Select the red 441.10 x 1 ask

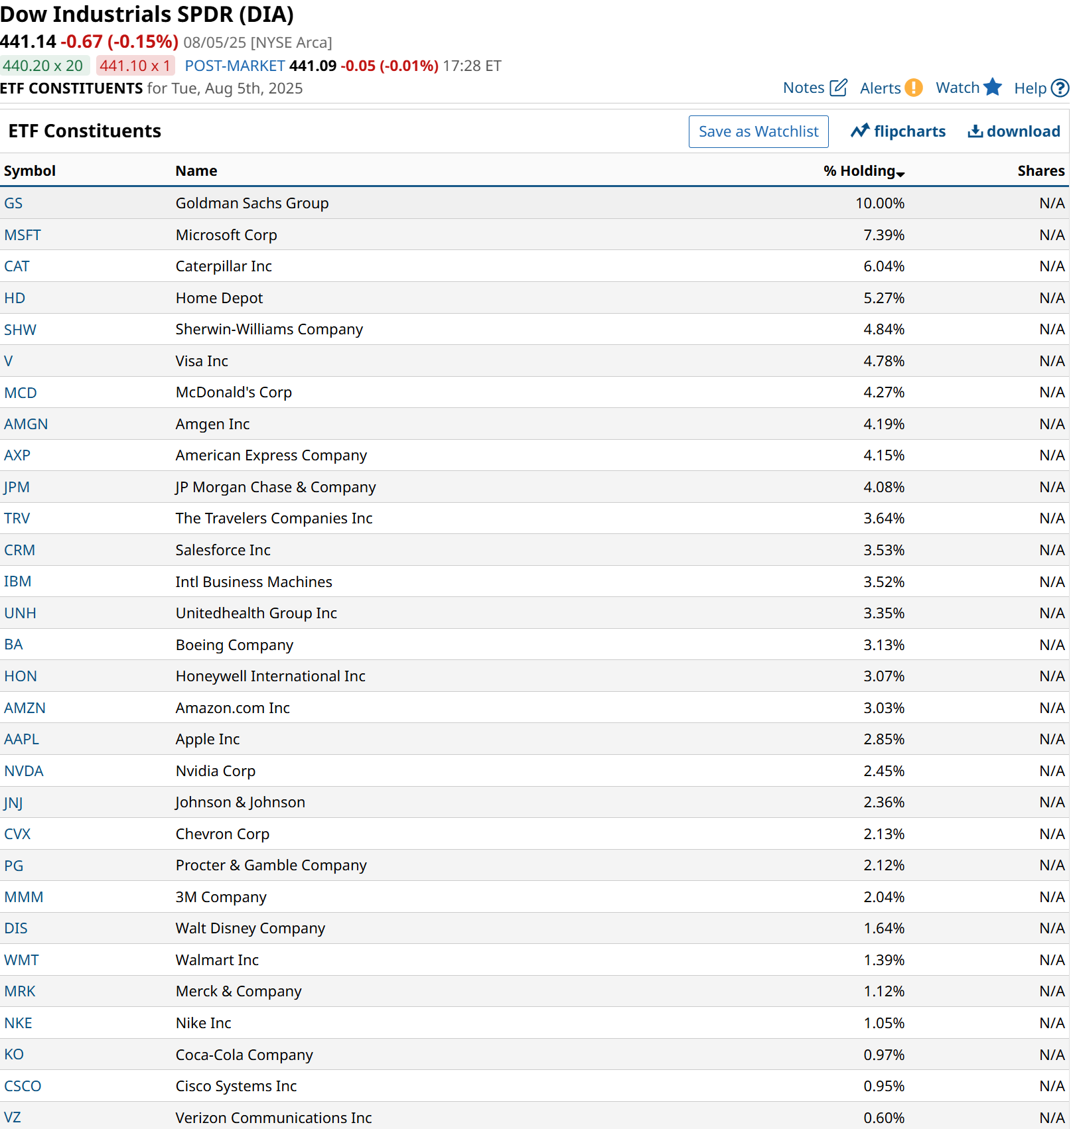pyautogui.click(x=135, y=66)
